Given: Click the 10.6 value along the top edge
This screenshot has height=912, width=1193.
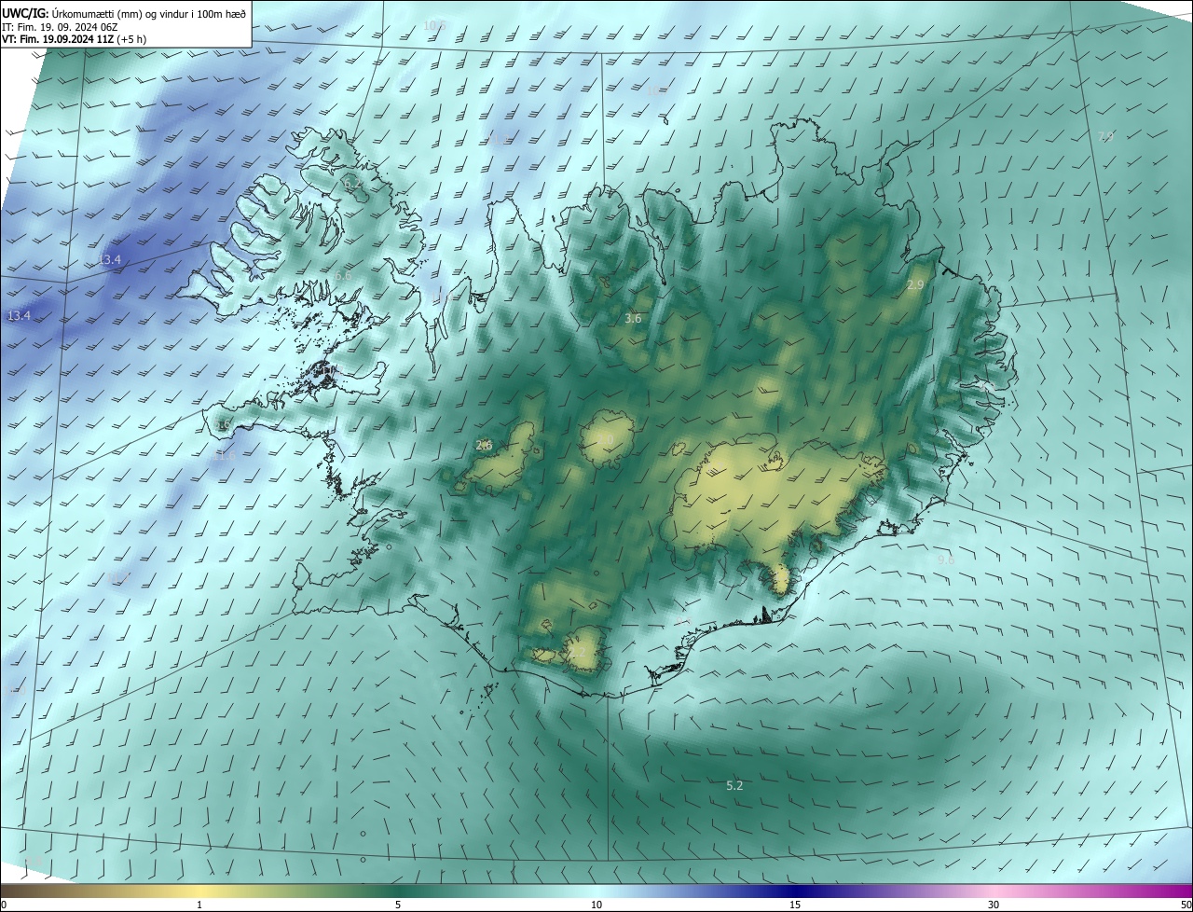Looking at the screenshot, I should (434, 25).
